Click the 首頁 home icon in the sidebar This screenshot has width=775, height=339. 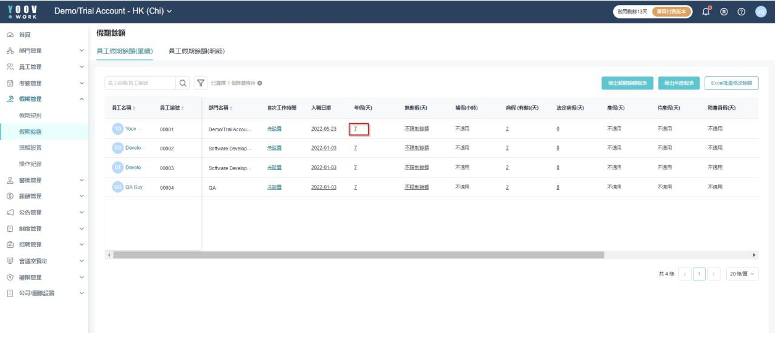[x=10, y=35]
